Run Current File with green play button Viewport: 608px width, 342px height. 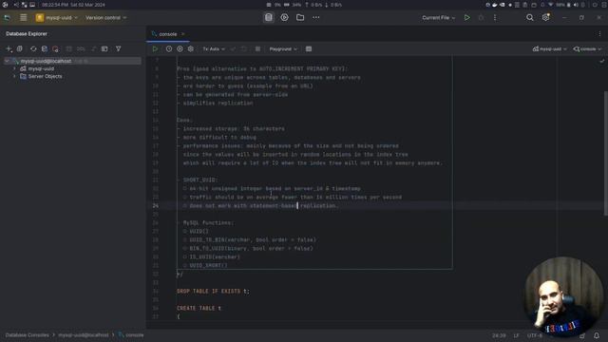click(466, 17)
